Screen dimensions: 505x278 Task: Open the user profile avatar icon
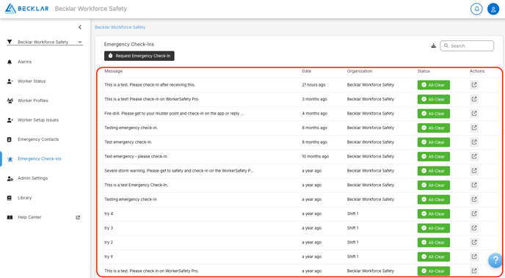tap(493, 9)
